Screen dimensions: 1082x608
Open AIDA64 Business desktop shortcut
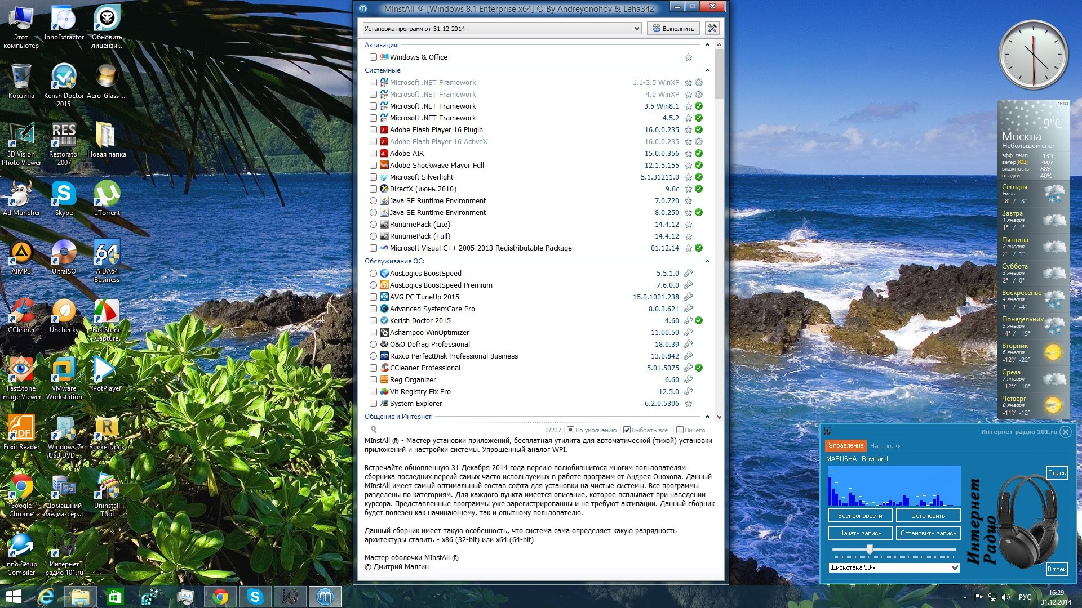pos(107,261)
